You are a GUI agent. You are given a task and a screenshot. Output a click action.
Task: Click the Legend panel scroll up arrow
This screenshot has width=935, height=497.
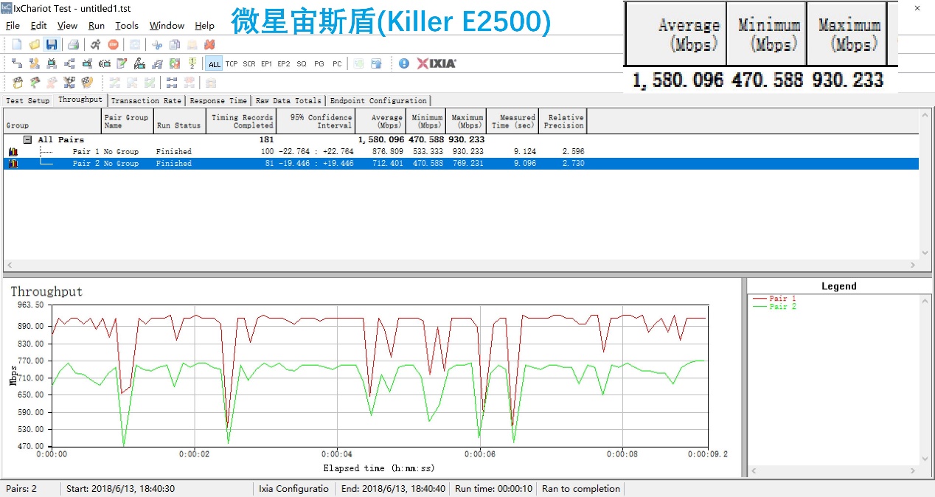tap(927, 299)
